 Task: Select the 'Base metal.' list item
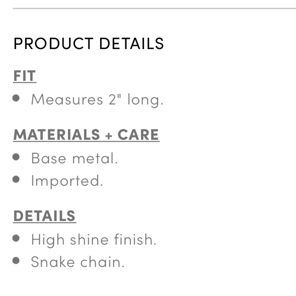[75, 158]
